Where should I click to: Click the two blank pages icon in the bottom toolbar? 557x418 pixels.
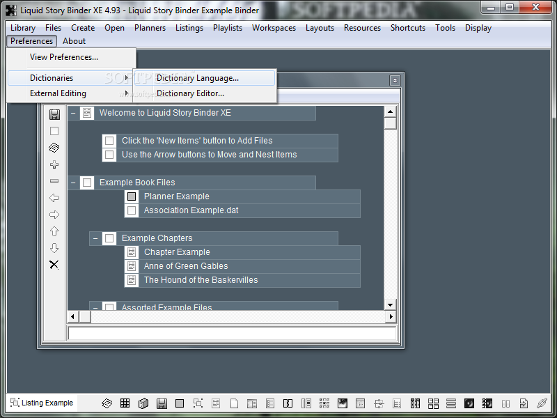coord(505,403)
